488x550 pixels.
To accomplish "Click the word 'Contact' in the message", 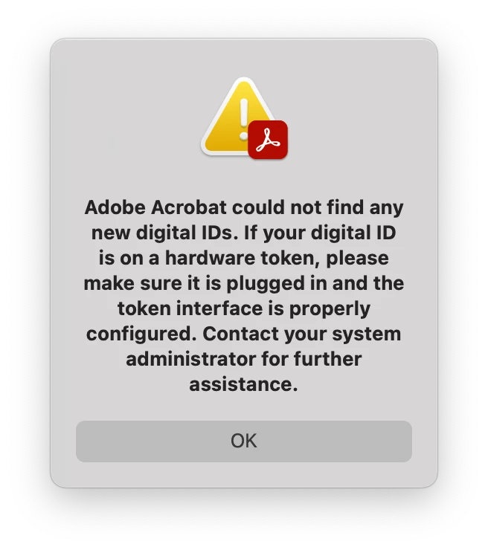I will point(241,334).
